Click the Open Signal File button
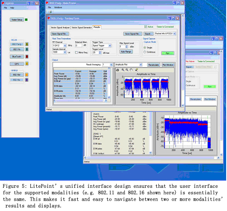This screenshot has width=227, height=211. pyautogui.click(x=60, y=34)
